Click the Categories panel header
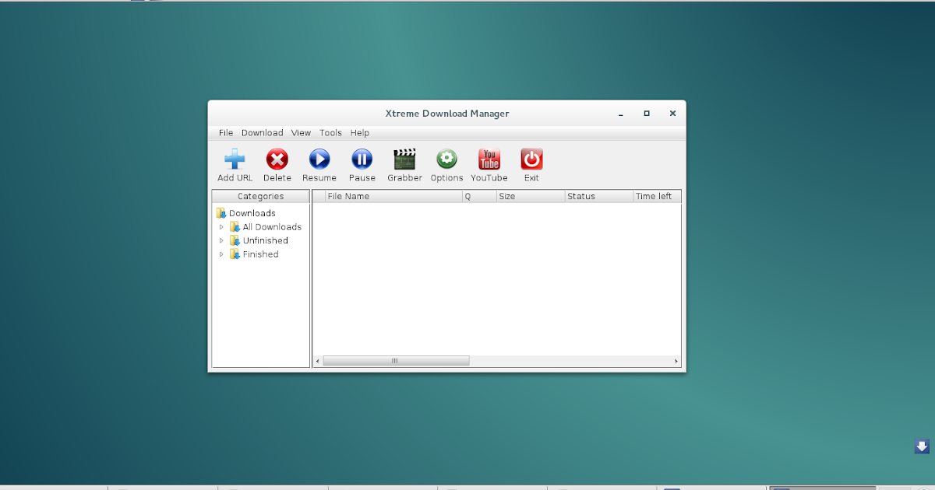The image size is (935, 490). tap(261, 196)
